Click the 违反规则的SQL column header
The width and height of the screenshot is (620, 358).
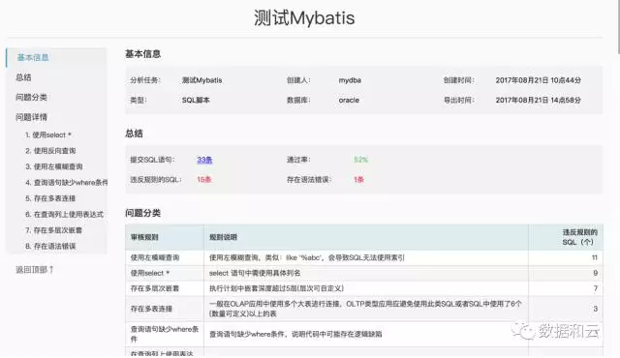pyautogui.click(x=579, y=237)
